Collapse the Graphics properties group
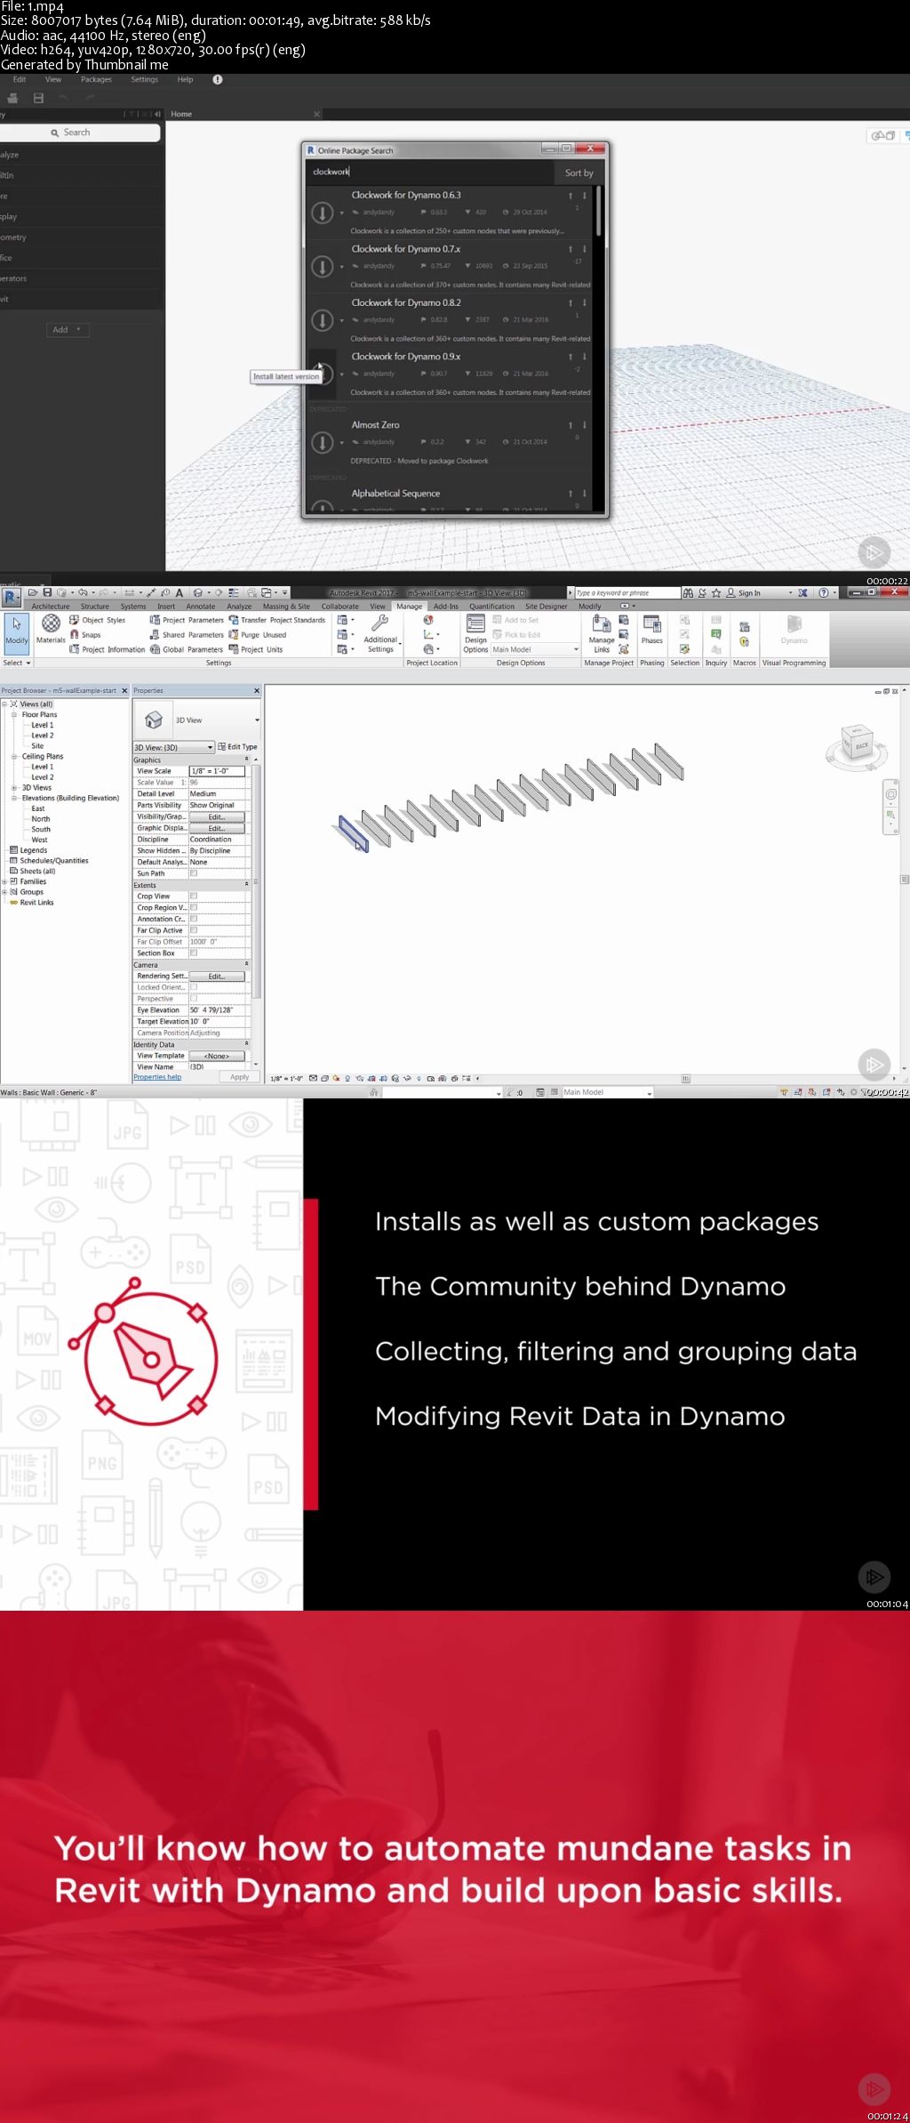This screenshot has width=910, height=2123. click(246, 760)
